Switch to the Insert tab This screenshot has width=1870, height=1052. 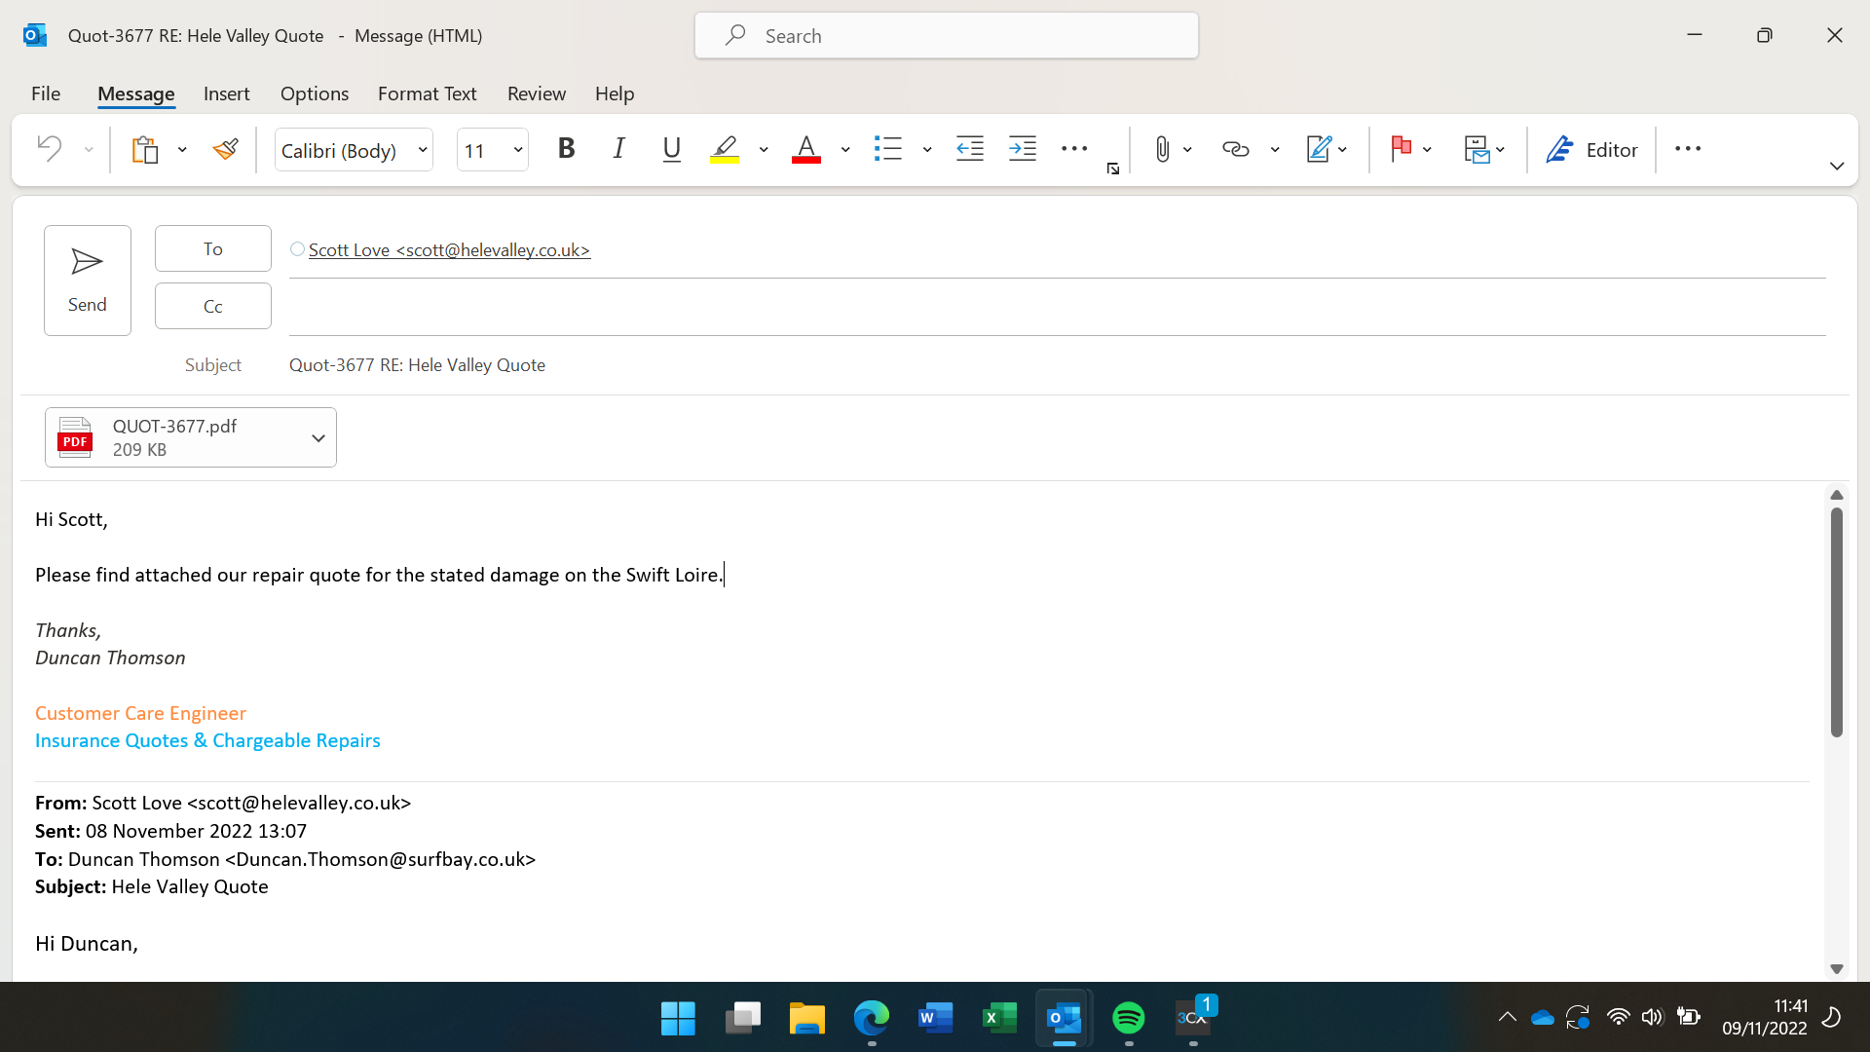226,94
